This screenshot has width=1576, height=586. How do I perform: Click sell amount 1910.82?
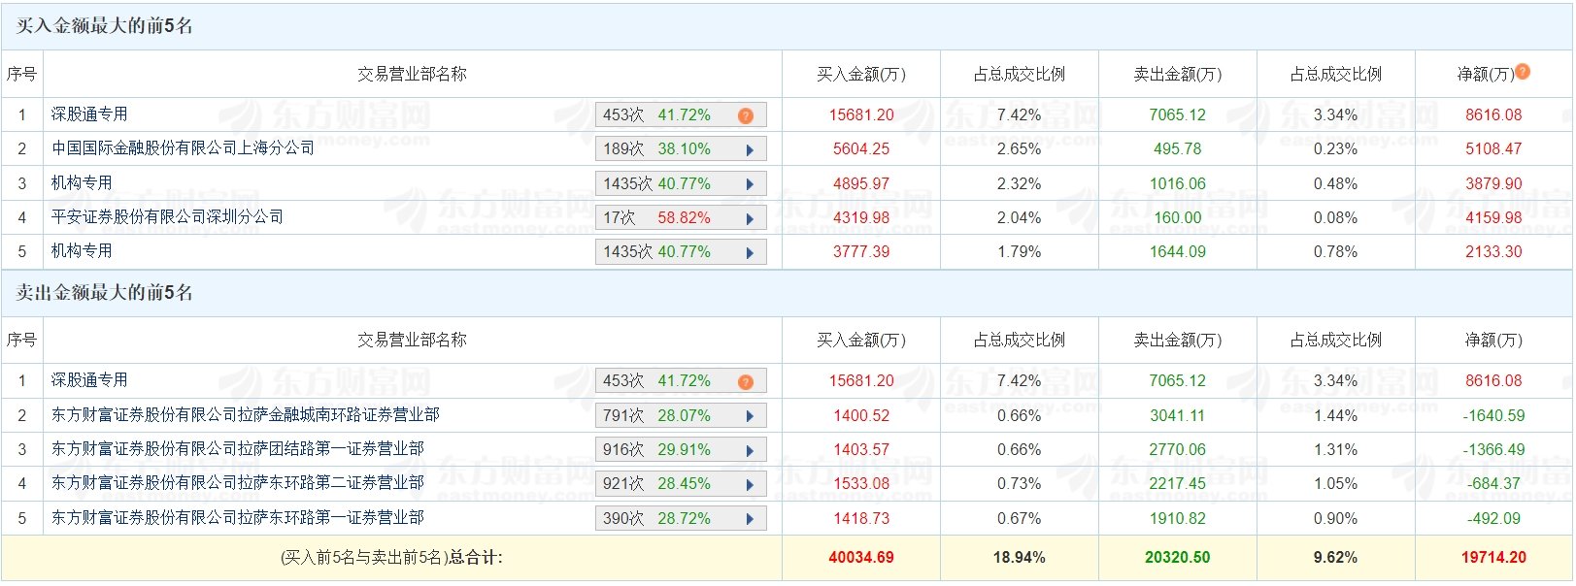(x=1178, y=518)
